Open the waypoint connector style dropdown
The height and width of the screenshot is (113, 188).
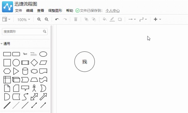143,19
